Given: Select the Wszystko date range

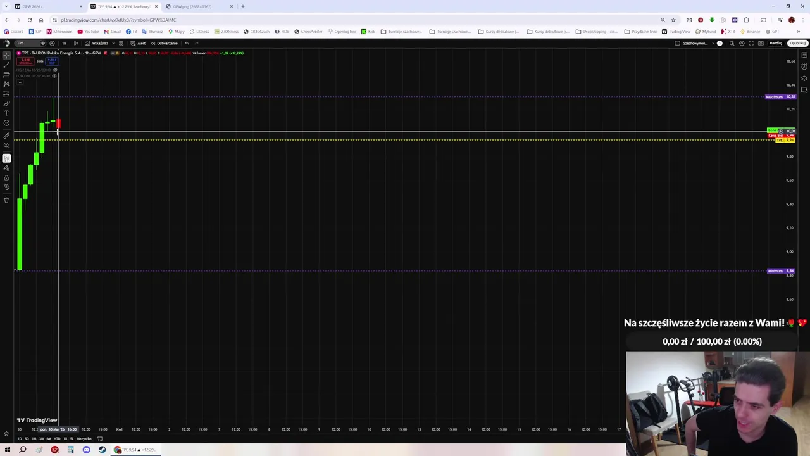Looking at the screenshot, I should (x=84, y=439).
